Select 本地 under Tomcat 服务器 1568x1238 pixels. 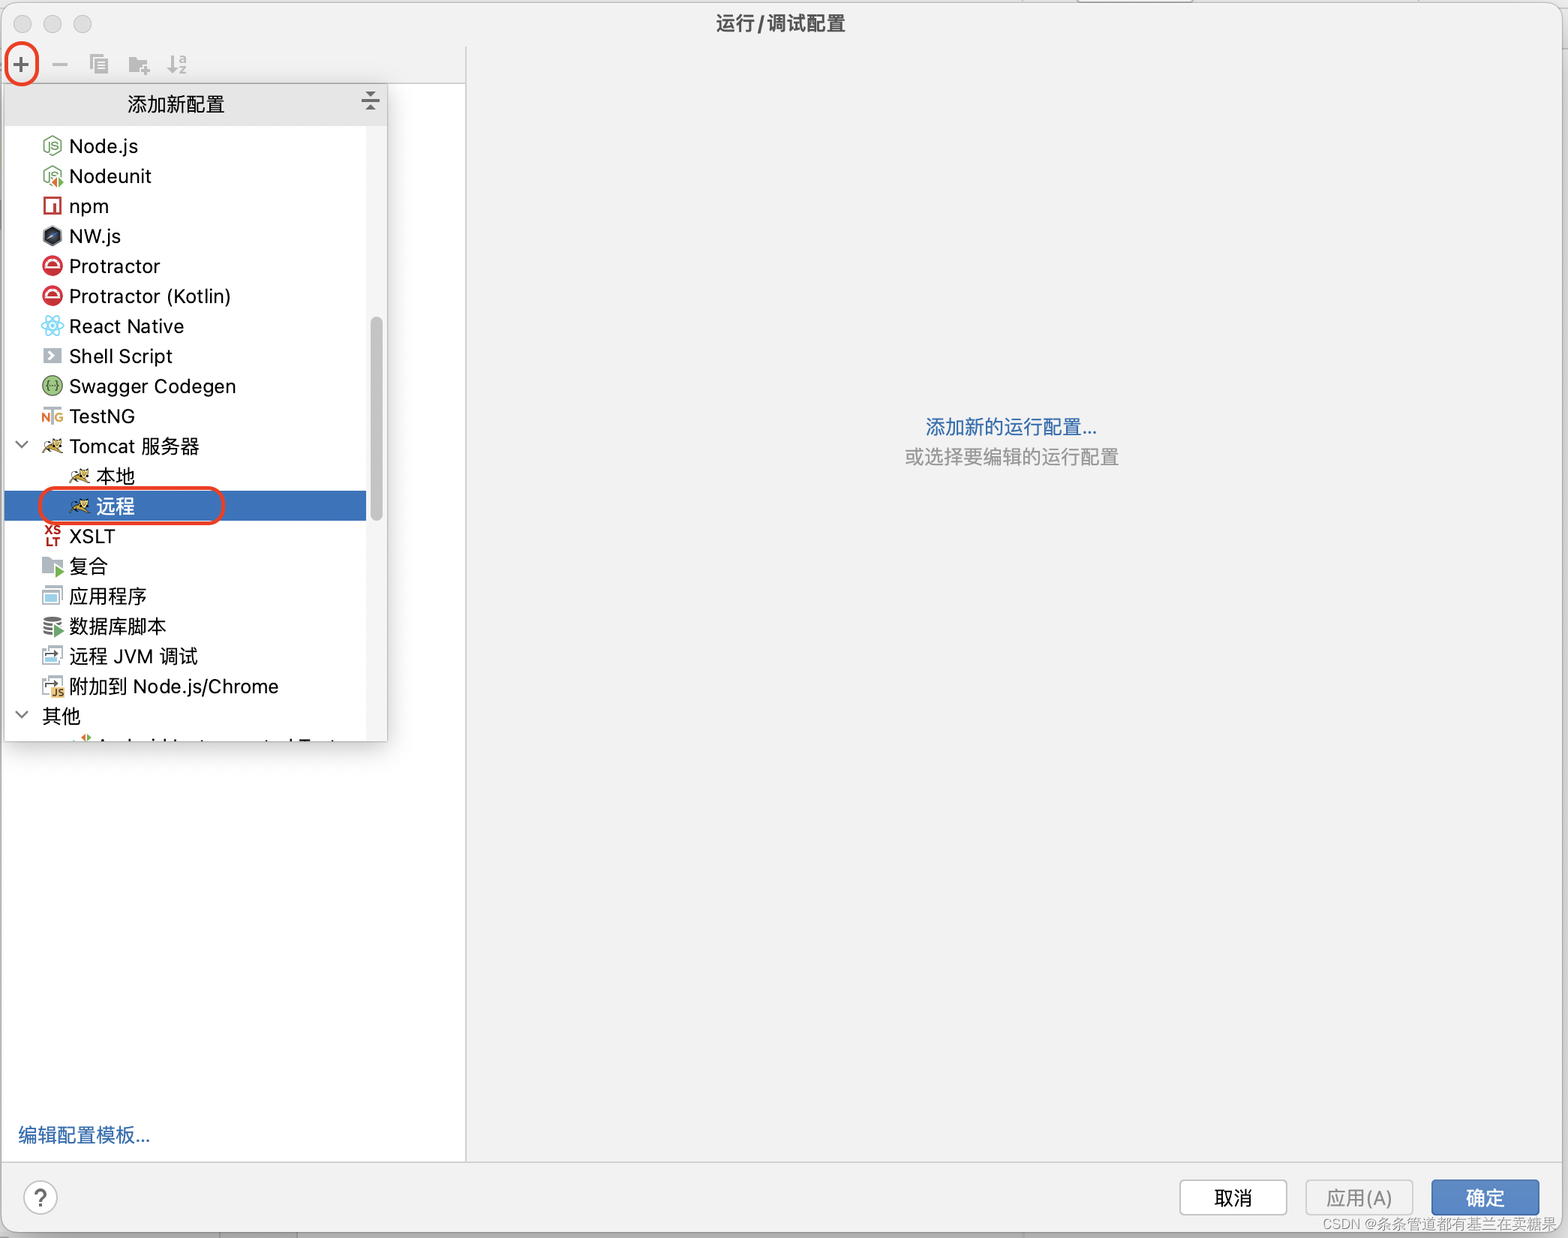click(x=117, y=475)
